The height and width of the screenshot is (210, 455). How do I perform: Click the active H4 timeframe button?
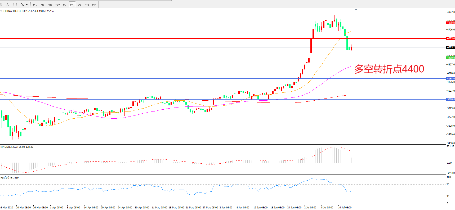point(72,5)
